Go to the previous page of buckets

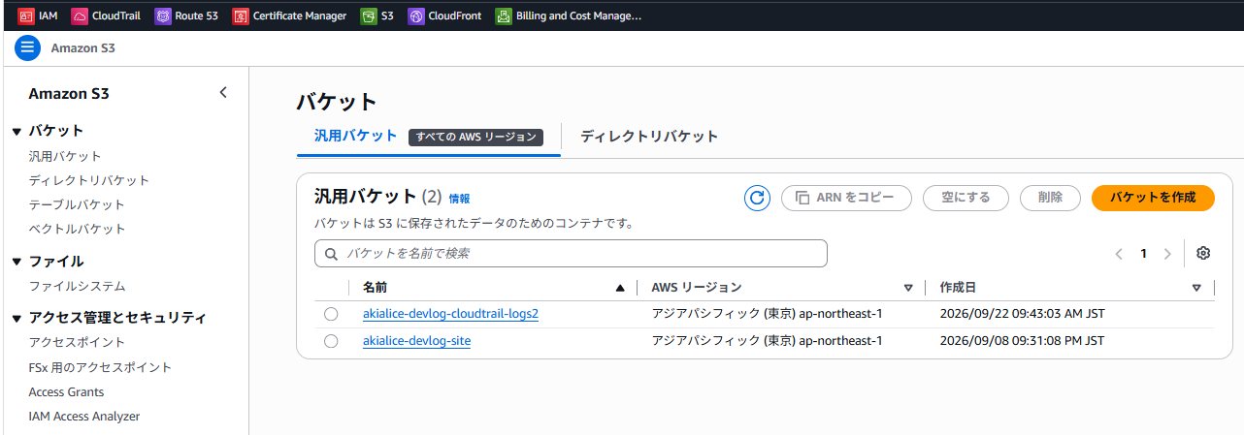[1119, 254]
